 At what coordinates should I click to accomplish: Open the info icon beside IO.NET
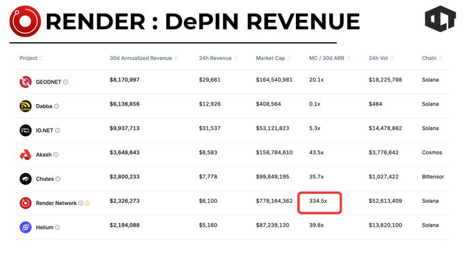57,130
